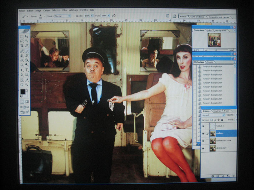This screenshot has height=190, width=254.
Task: Select the Lasso tool
Action: 22,41
